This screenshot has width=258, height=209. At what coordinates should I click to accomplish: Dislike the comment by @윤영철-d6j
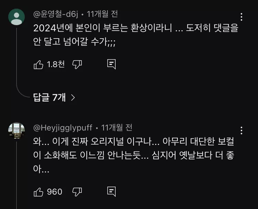point(77,64)
